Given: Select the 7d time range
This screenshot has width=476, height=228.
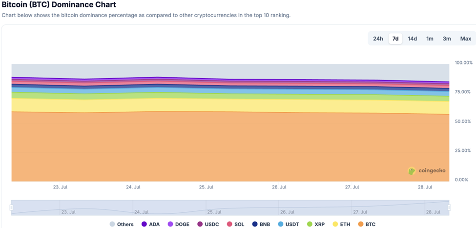Looking at the screenshot, I should 395,39.
